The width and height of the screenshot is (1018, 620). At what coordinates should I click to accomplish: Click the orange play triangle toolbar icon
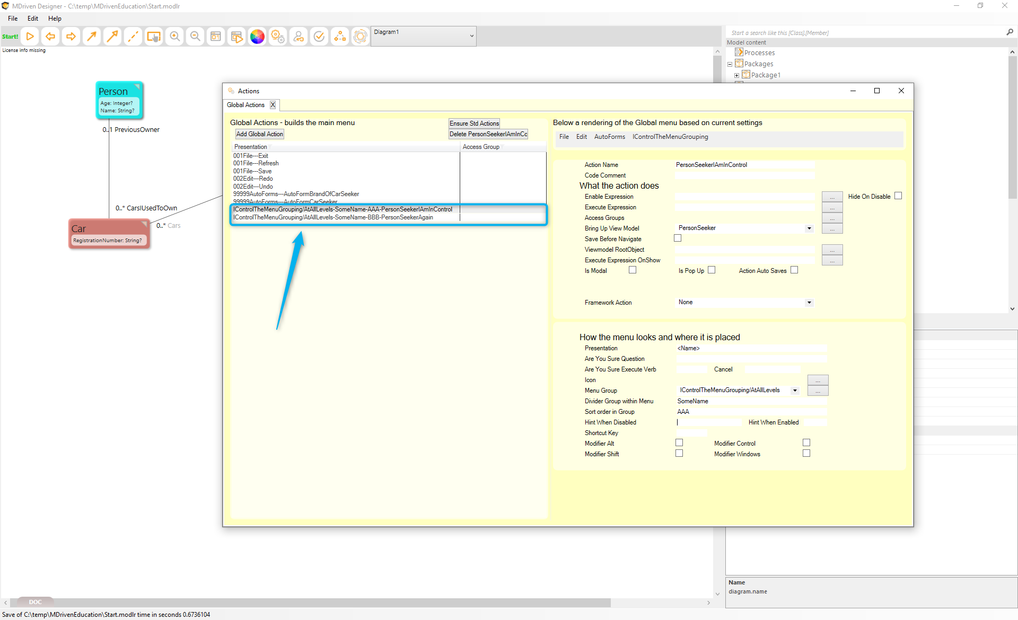pos(30,37)
